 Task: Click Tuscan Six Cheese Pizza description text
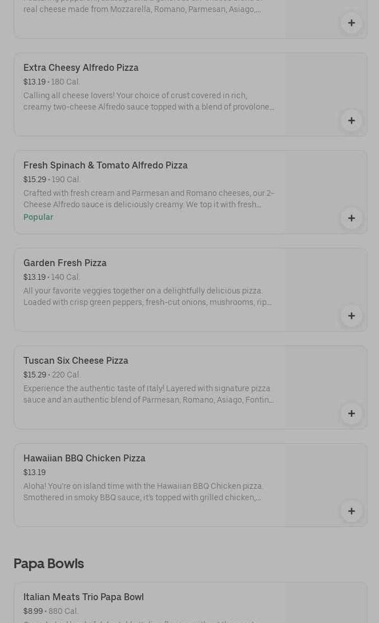pos(148,394)
